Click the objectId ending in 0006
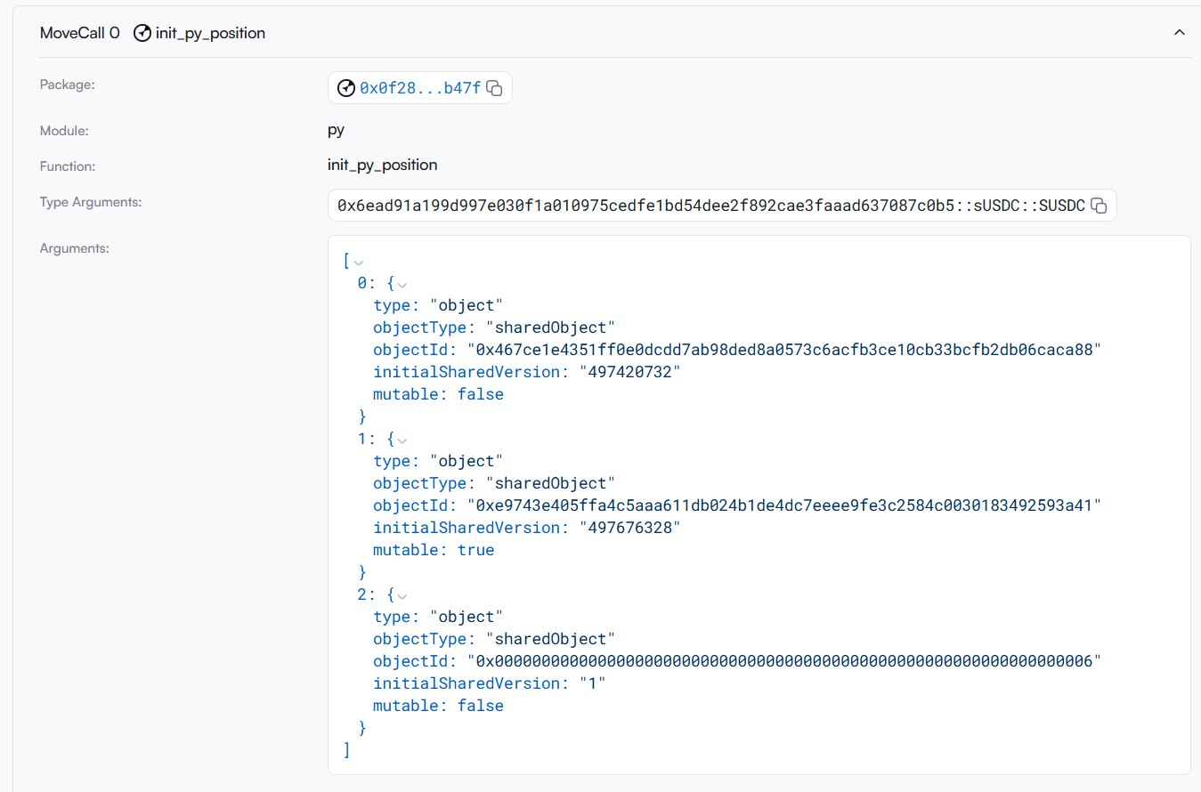 tap(784, 661)
